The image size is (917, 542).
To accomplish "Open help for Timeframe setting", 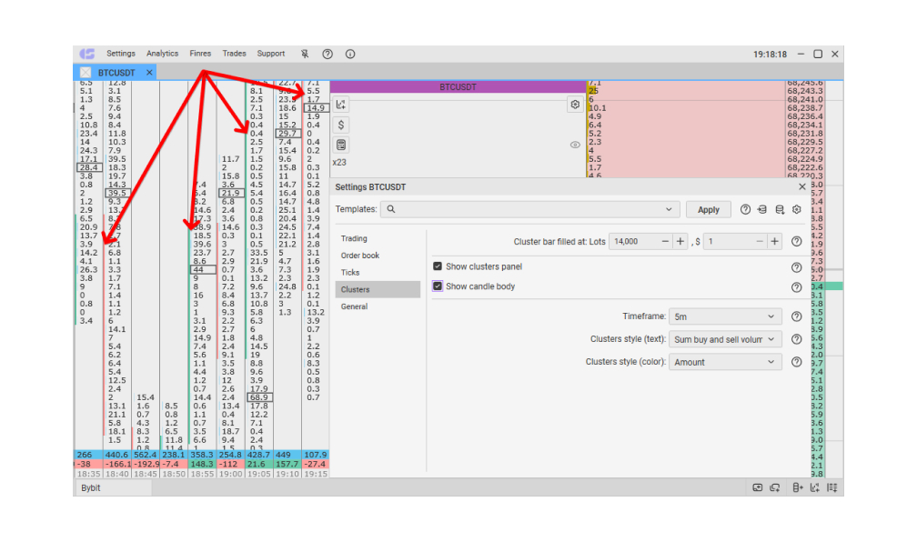I will tap(797, 316).
